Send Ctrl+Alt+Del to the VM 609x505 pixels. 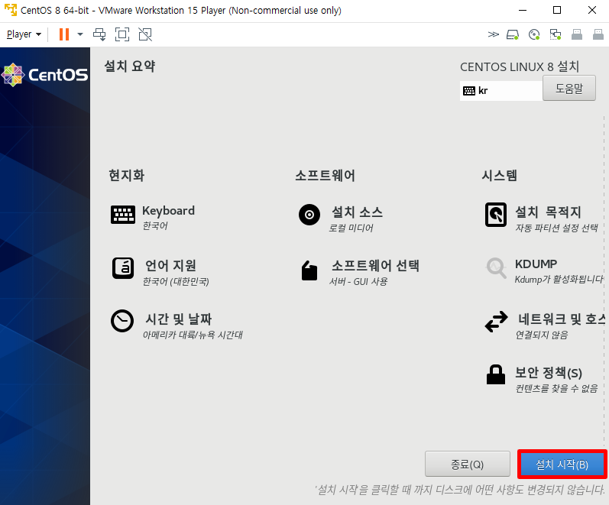[x=99, y=34]
